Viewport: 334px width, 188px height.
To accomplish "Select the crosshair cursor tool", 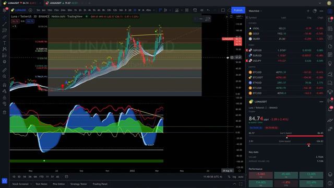I will 5,18.
